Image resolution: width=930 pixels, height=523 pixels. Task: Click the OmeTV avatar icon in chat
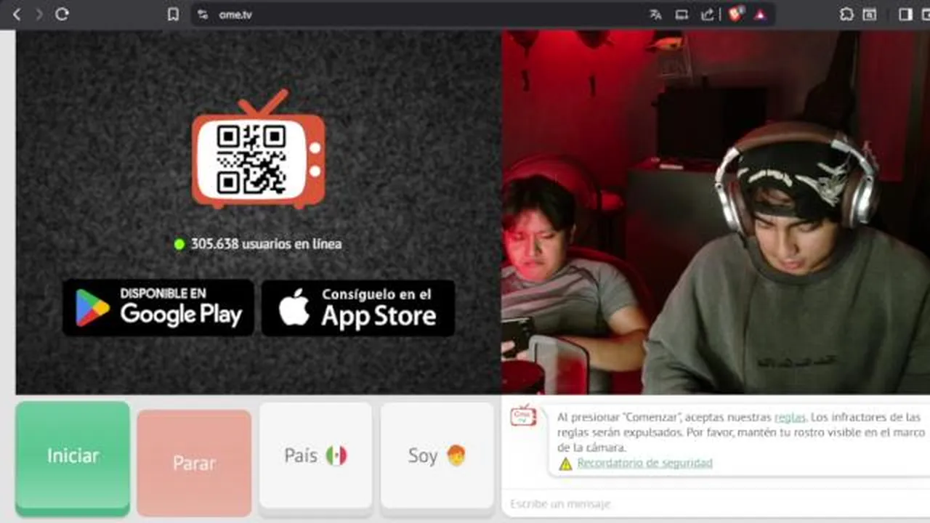tap(523, 415)
